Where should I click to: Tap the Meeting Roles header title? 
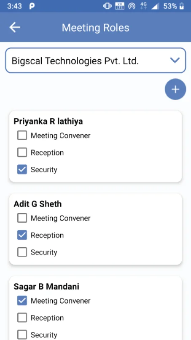96,28
